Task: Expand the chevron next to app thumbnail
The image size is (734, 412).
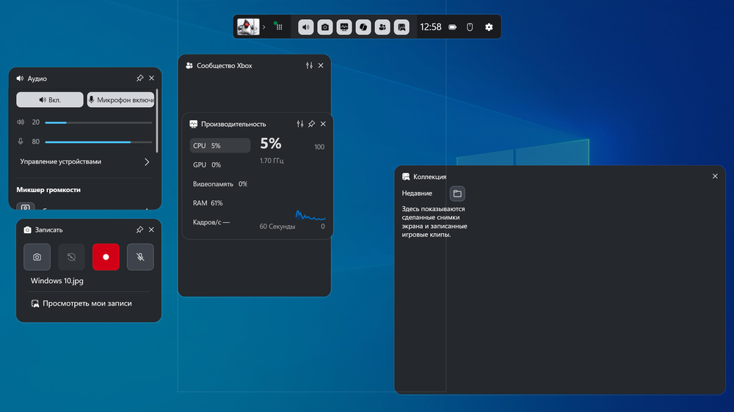Action: [x=264, y=27]
